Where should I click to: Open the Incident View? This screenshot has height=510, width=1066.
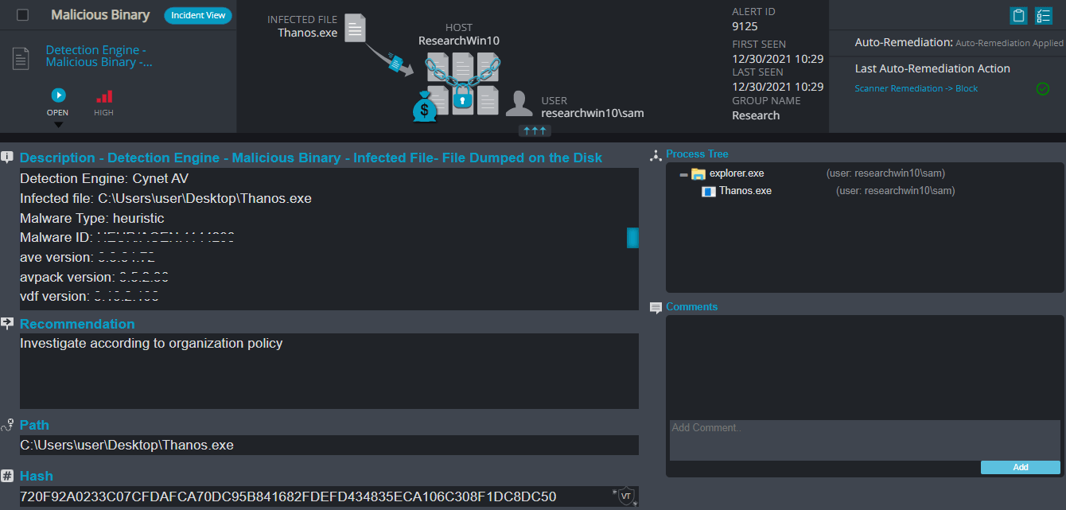click(198, 16)
